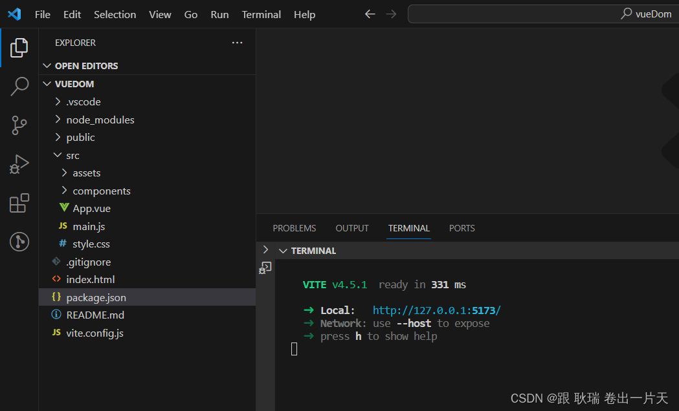Open the Extensions view
The height and width of the screenshot is (411, 679).
tap(19, 203)
